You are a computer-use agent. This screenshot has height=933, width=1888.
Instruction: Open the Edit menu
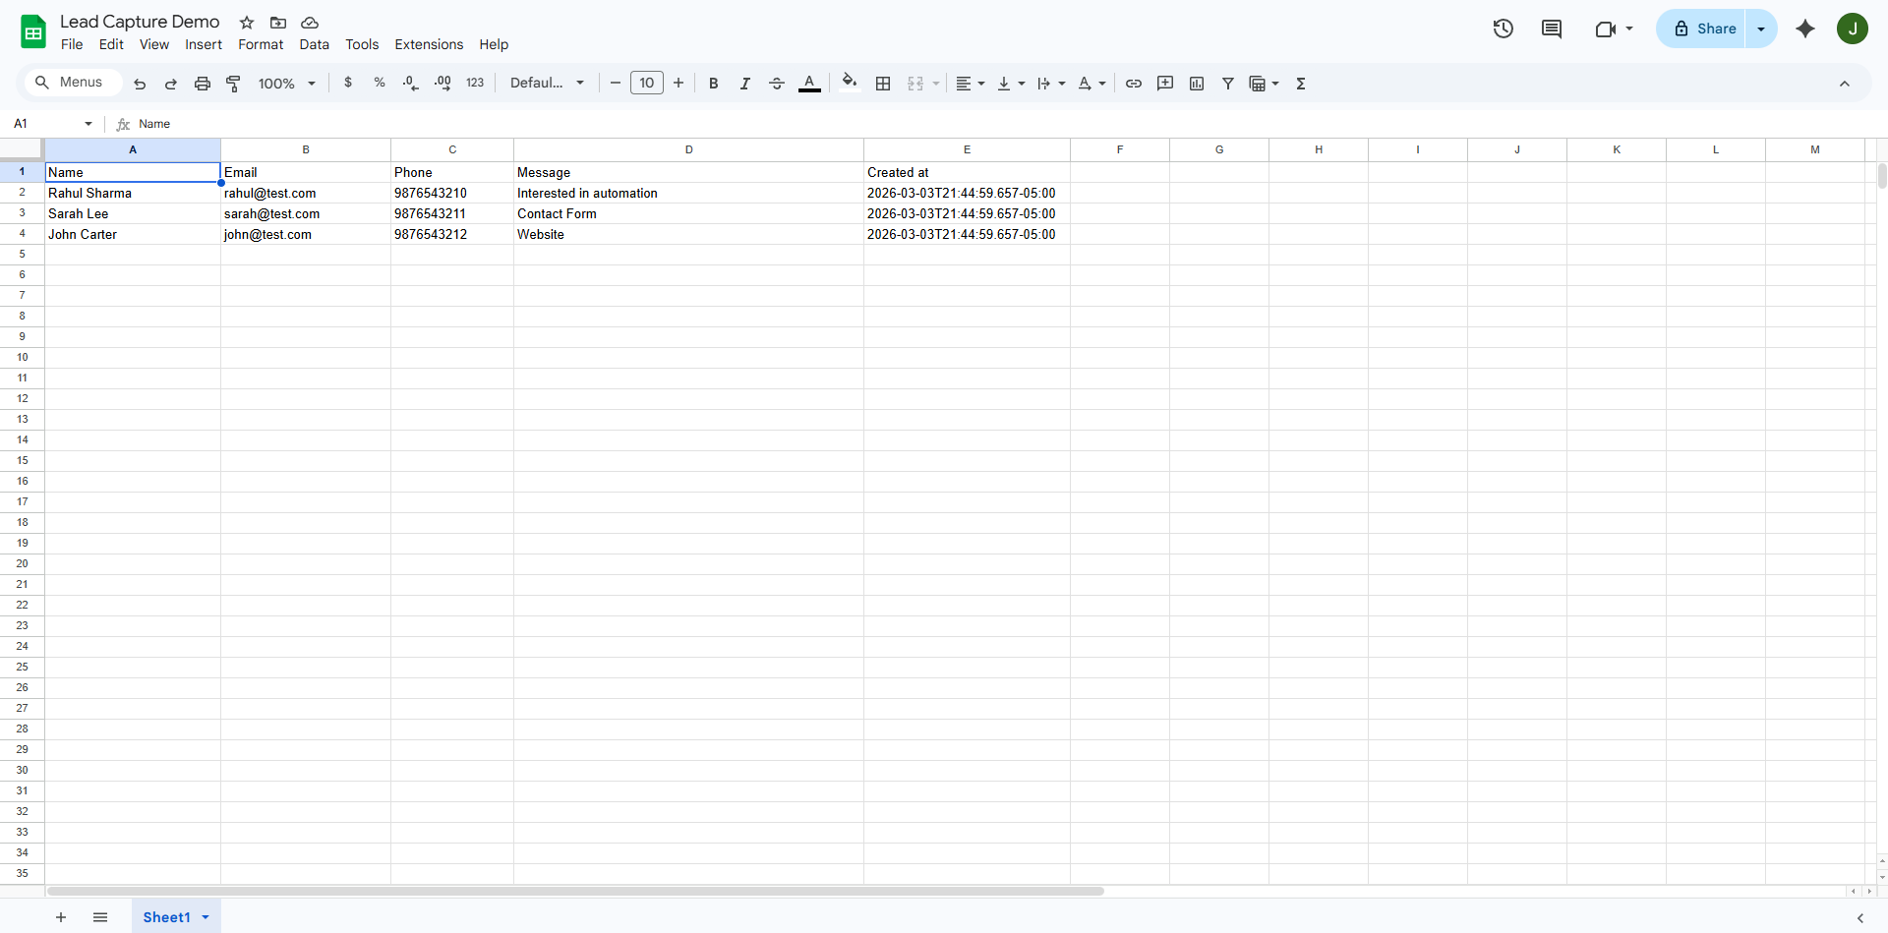(111, 44)
